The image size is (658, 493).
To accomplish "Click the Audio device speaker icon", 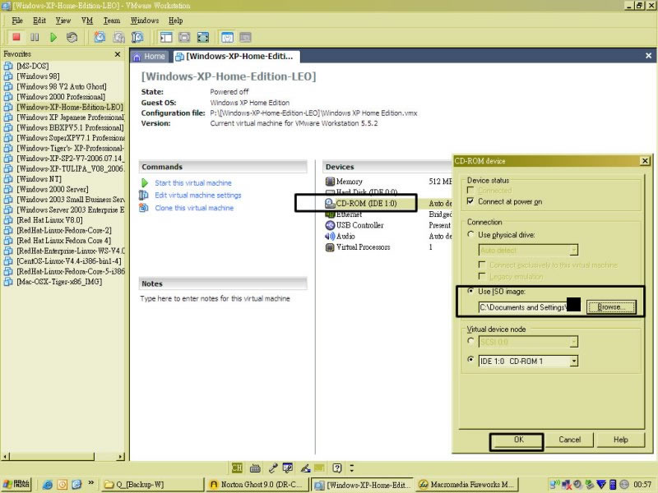I will tap(330, 236).
